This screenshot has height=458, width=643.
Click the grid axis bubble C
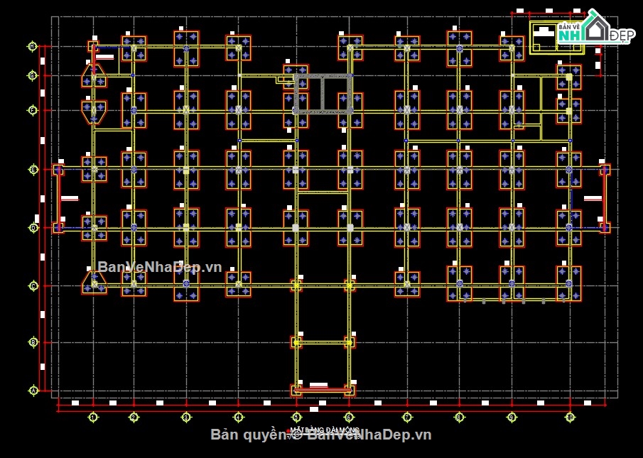tap(33, 286)
